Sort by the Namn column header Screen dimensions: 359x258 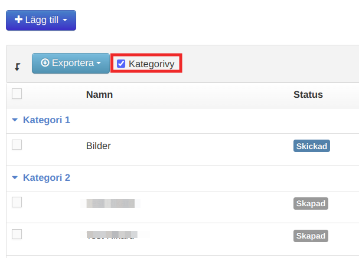(x=99, y=94)
